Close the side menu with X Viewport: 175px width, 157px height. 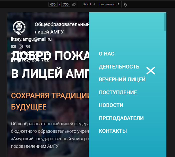[151, 71]
